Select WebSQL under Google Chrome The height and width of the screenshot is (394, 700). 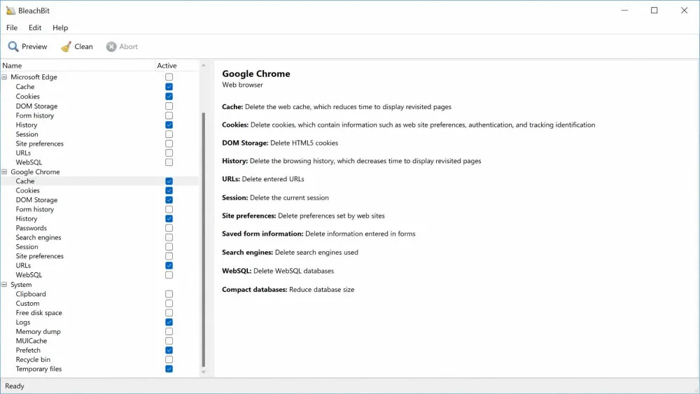coord(29,275)
